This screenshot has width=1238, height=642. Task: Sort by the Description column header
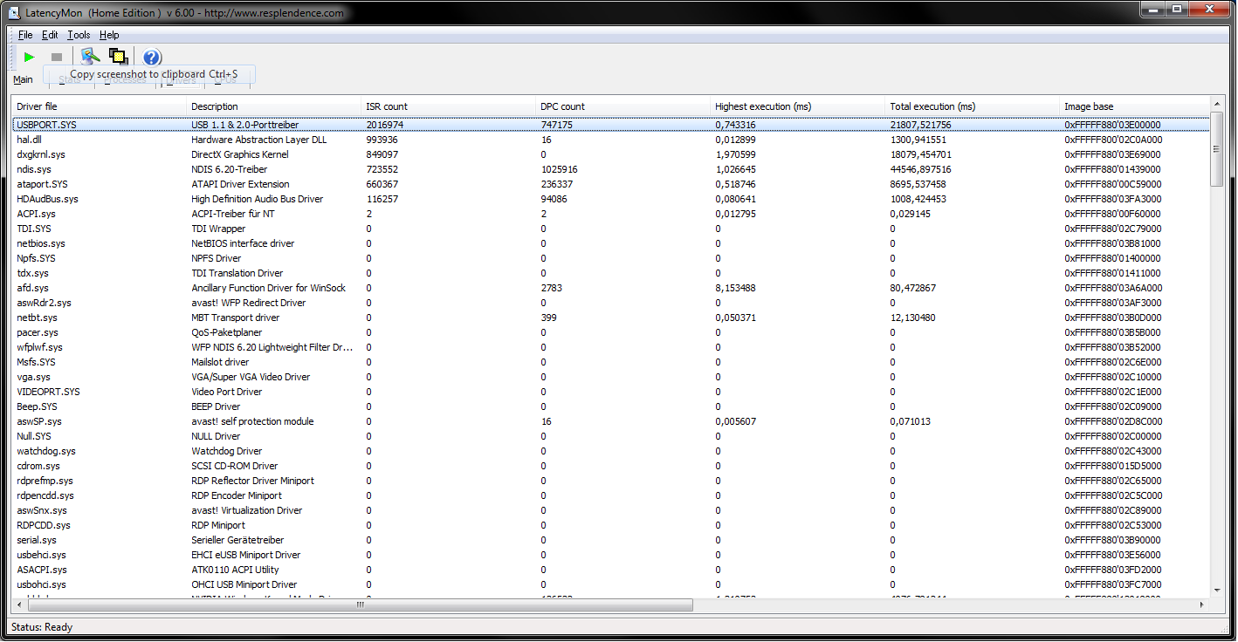274,106
